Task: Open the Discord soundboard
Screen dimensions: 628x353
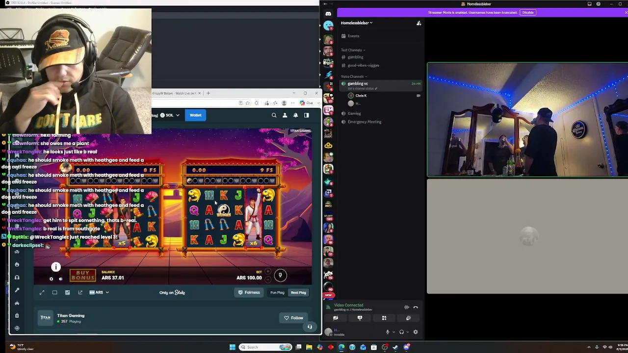Action: pyautogui.click(x=408, y=318)
